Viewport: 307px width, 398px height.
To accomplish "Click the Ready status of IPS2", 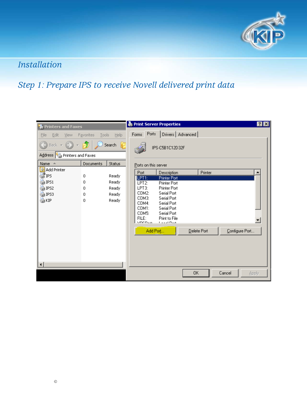I will point(115,188).
